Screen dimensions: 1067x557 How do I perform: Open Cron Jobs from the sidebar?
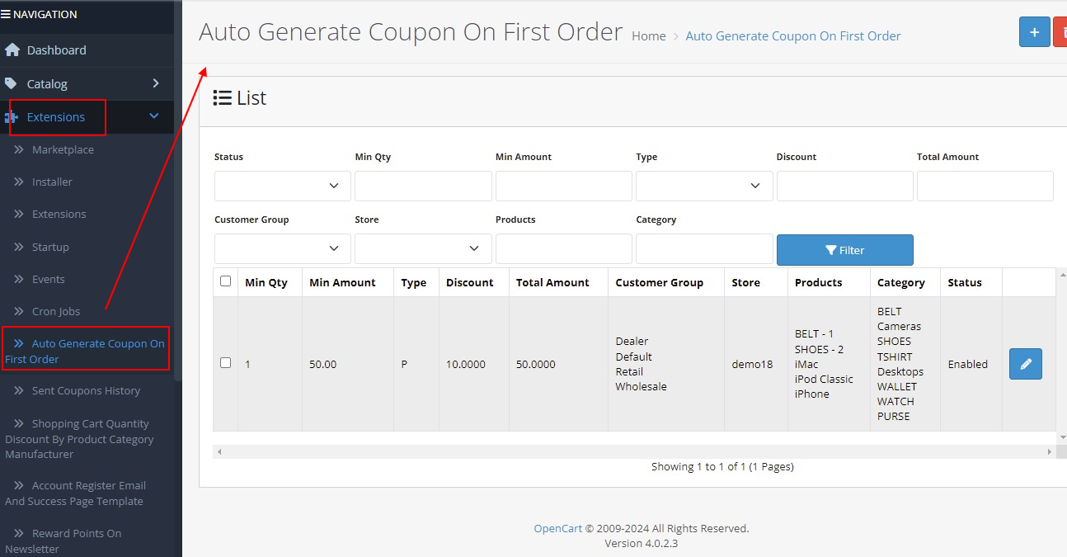coord(56,311)
